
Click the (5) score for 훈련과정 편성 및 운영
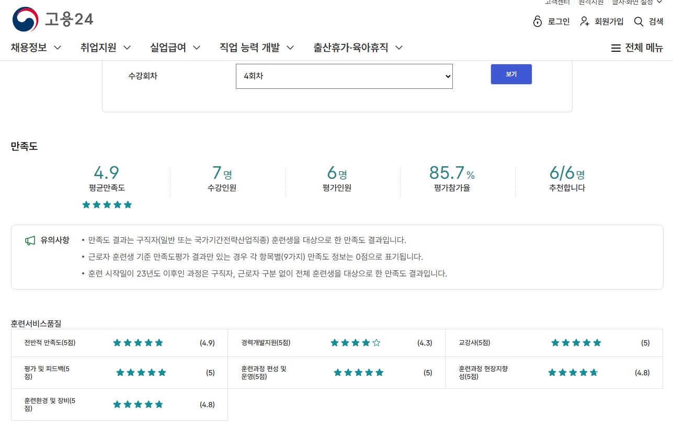click(x=428, y=373)
